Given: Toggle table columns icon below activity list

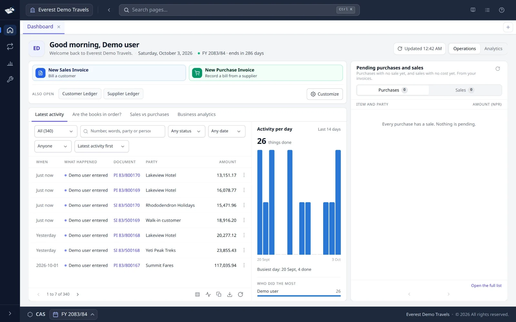Looking at the screenshot, I should [x=197, y=294].
